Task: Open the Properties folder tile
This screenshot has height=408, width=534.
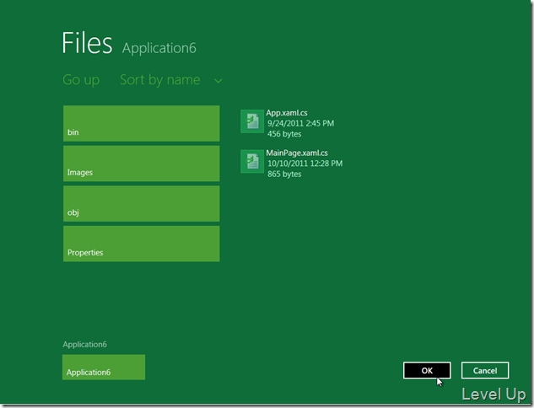Action: pyautogui.click(x=142, y=244)
